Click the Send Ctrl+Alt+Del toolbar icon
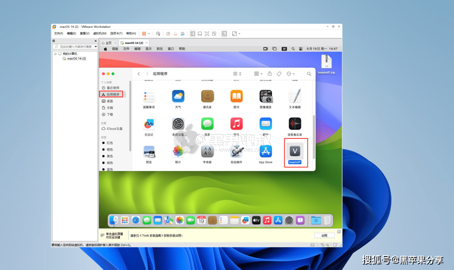Viewport: 454px width, 270px height. pos(158,34)
